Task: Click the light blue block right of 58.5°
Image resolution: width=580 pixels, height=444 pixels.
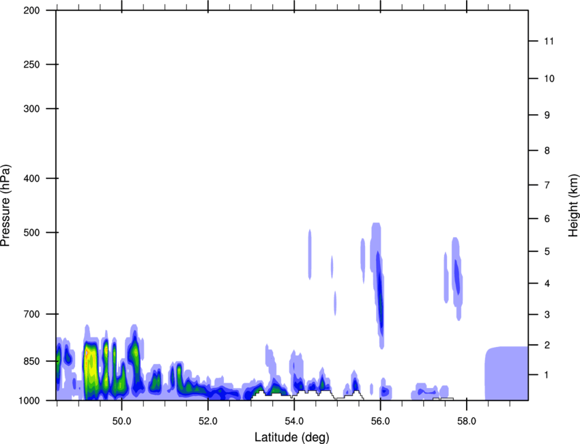Action: coord(507,373)
